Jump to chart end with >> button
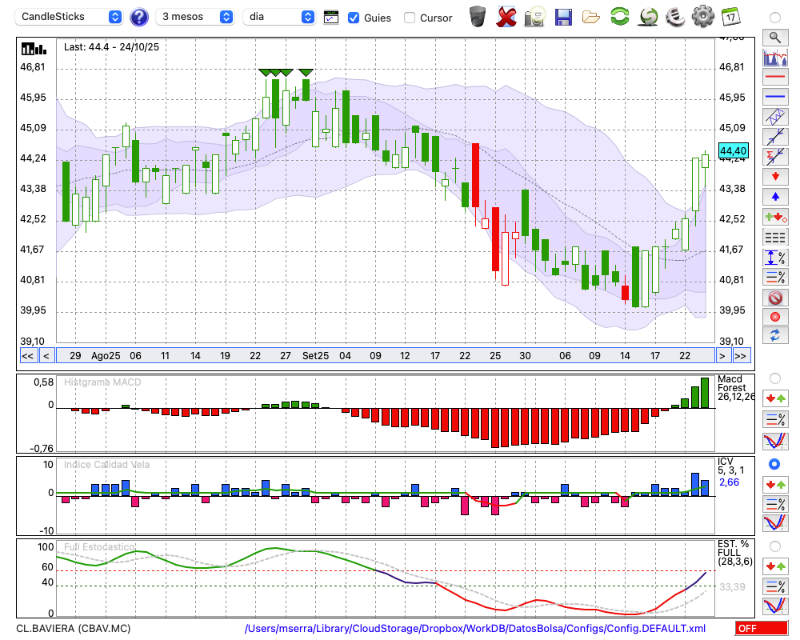800x640 pixels. [741, 356]
